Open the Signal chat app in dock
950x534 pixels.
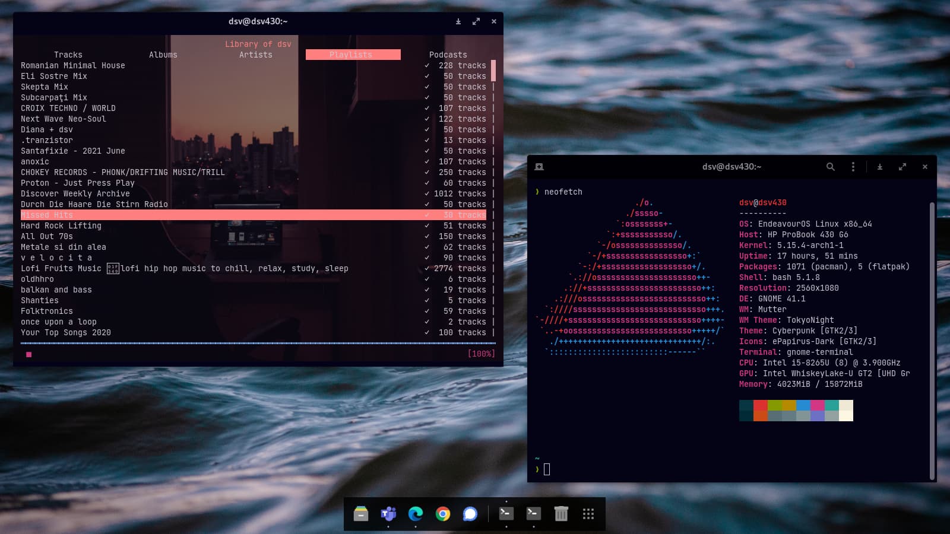[x=470, y=514]
